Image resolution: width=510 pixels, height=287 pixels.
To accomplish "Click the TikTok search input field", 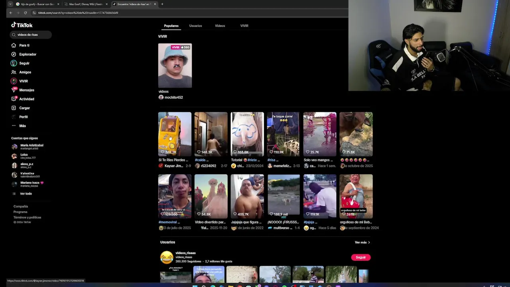I will coord(31,35).
